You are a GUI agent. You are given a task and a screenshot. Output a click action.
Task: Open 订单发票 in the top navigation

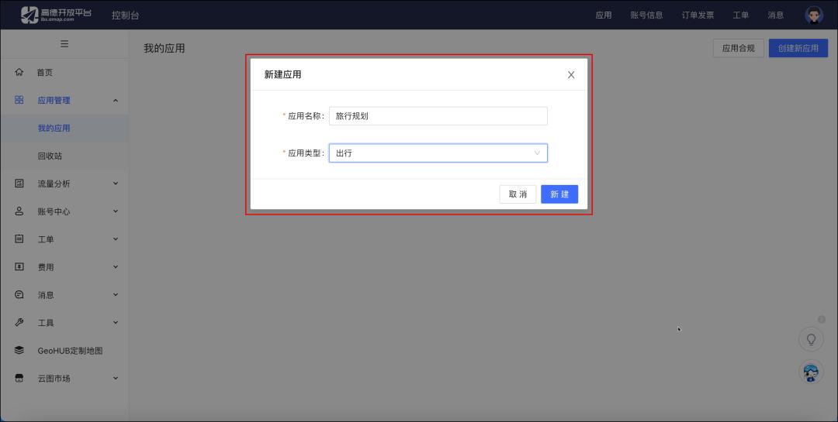(x=698, y=15)
